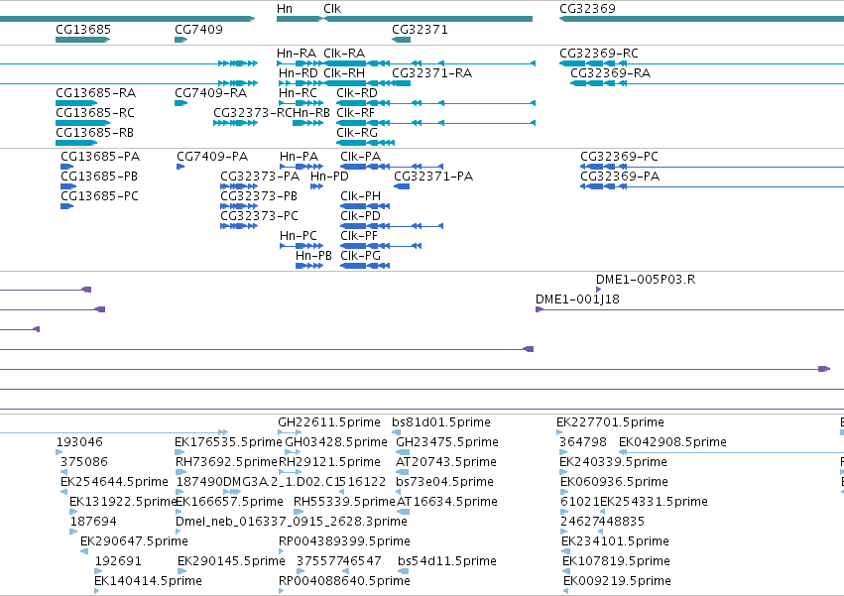Click transcript Clk-RD

[x=357, y=93]
